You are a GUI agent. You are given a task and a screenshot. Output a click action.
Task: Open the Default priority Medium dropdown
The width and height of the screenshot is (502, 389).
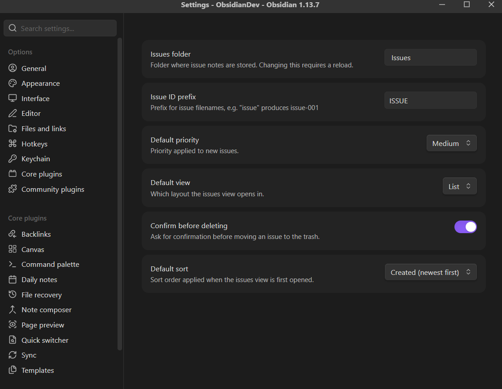pyautogui.click(x=451, y=143)
